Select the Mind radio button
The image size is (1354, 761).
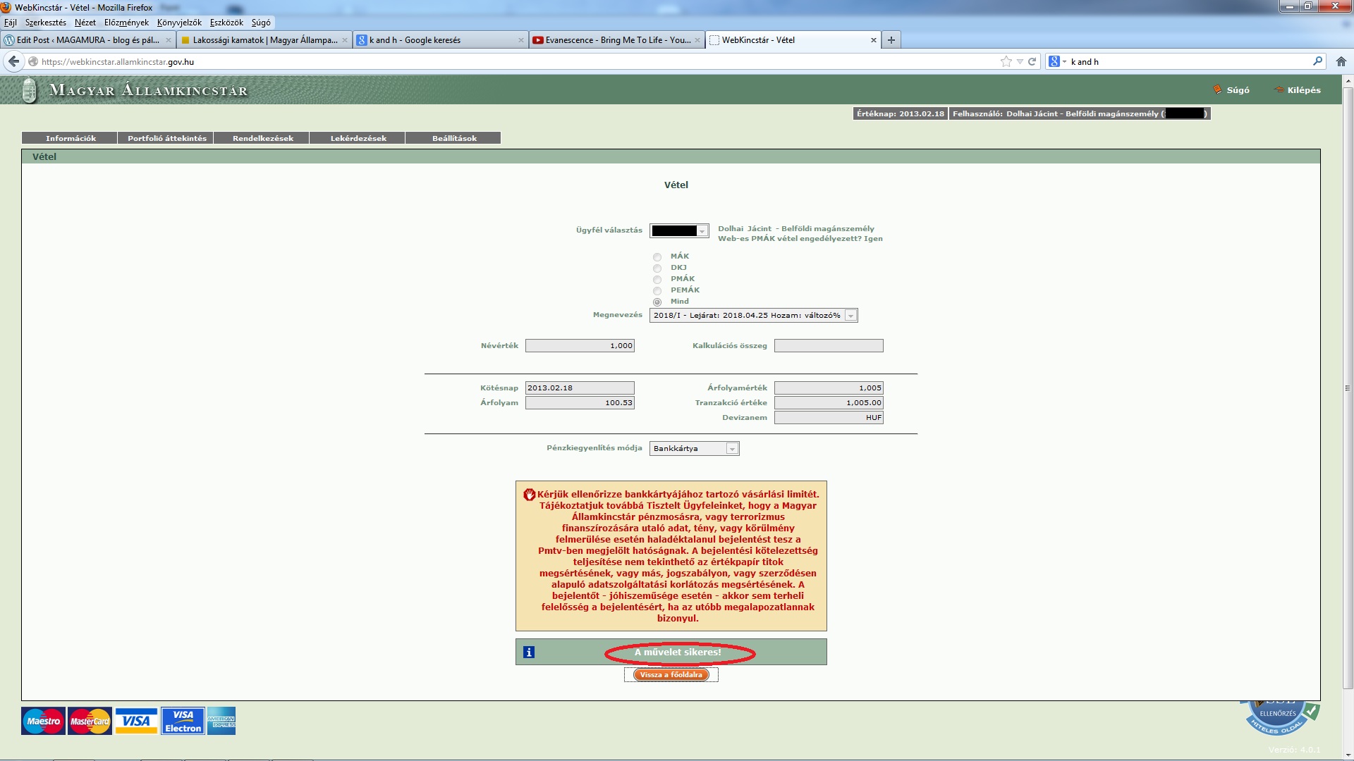(x=657, y=302)
